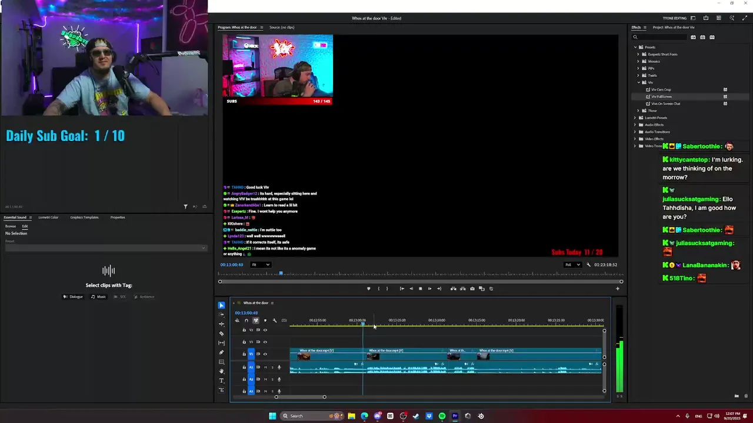Maximize video output with fullscreen icon
Image resolution: width=753 pixels, height=423 pixels.
click(x=745, y=18)
